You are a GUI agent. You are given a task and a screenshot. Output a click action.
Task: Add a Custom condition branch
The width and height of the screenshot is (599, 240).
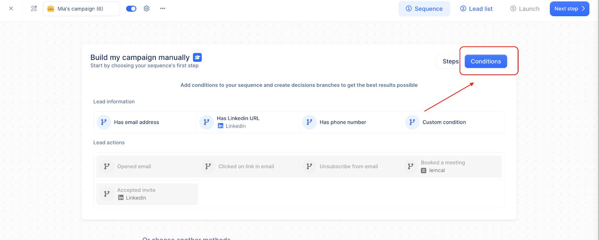[453, 122]
